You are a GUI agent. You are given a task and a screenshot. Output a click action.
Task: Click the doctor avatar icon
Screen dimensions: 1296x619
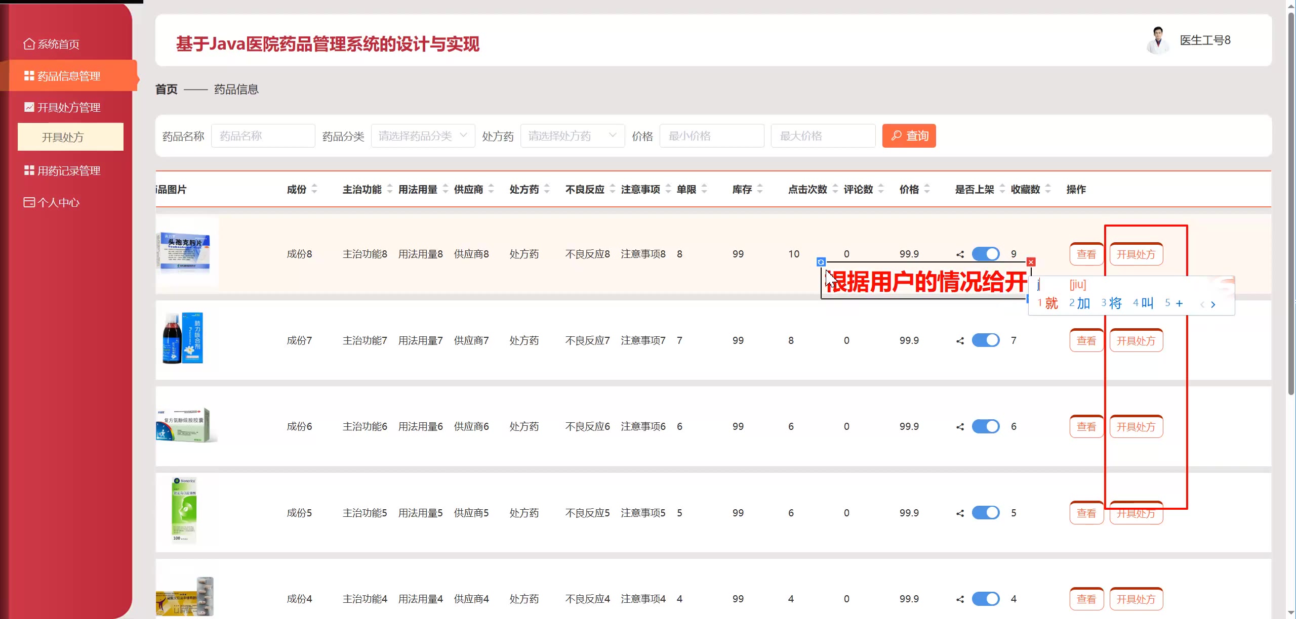click(x=1158, y=40)
